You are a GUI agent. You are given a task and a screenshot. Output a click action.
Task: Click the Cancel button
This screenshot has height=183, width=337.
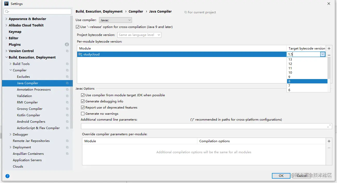pos(302,176)
